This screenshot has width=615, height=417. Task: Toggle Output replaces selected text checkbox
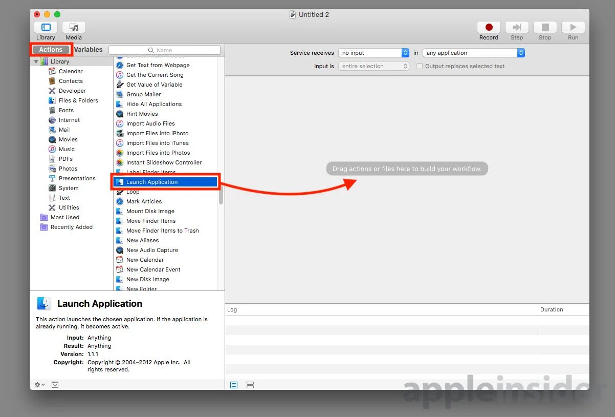point(420,66)
